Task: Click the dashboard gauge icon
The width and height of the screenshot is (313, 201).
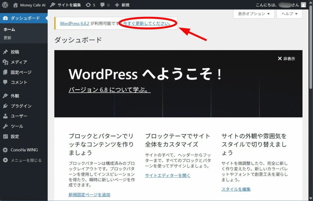Action: [6, 18]
